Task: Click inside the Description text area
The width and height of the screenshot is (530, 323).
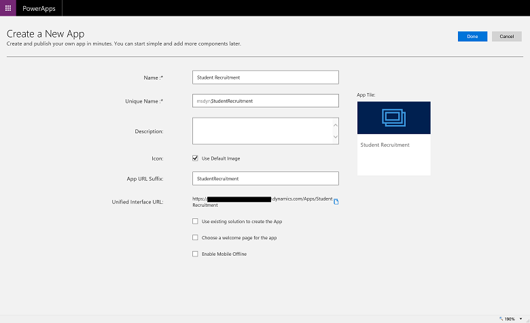Action: 262,131
